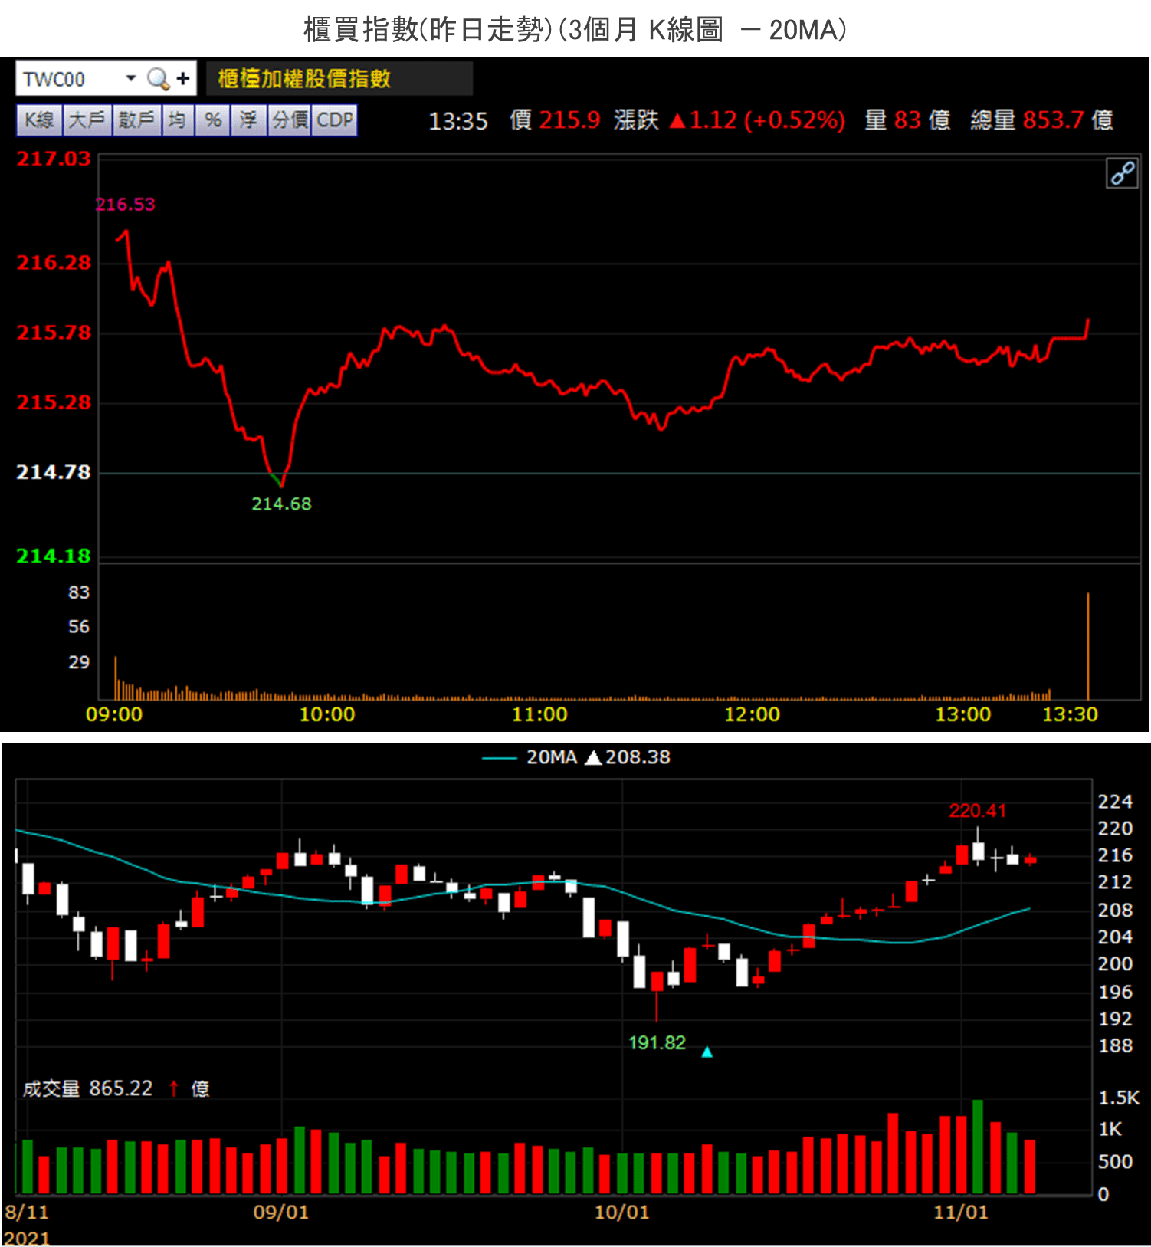Image resolution: width=1151 pixels, height=1247 pixels.
Task: Click the 櫃檯加權股價指數 title label
Action: click(304, 79)
